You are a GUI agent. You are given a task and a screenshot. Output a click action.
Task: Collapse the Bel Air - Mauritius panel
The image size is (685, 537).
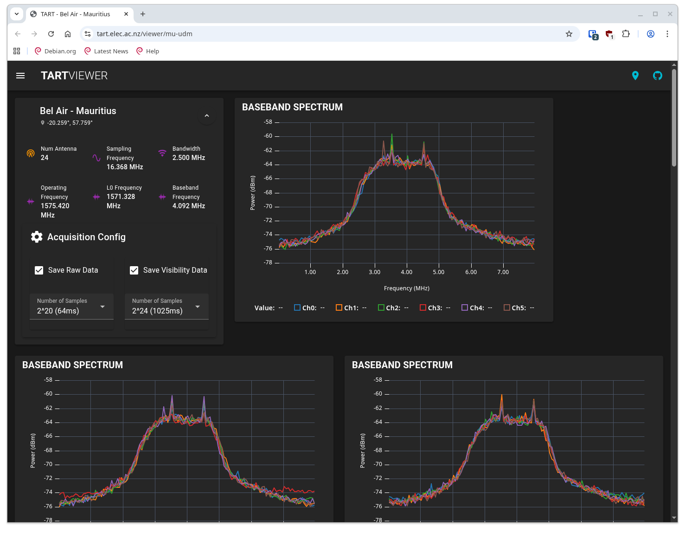coord(207,116)
